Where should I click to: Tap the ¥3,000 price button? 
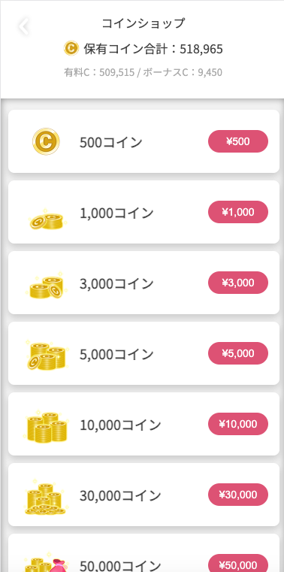[x=238, y=283]
